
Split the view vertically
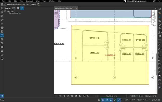point(60,96)
